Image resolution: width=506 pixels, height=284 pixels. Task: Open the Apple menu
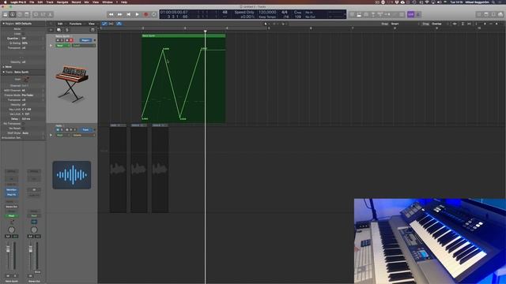(x=5, y=2)
